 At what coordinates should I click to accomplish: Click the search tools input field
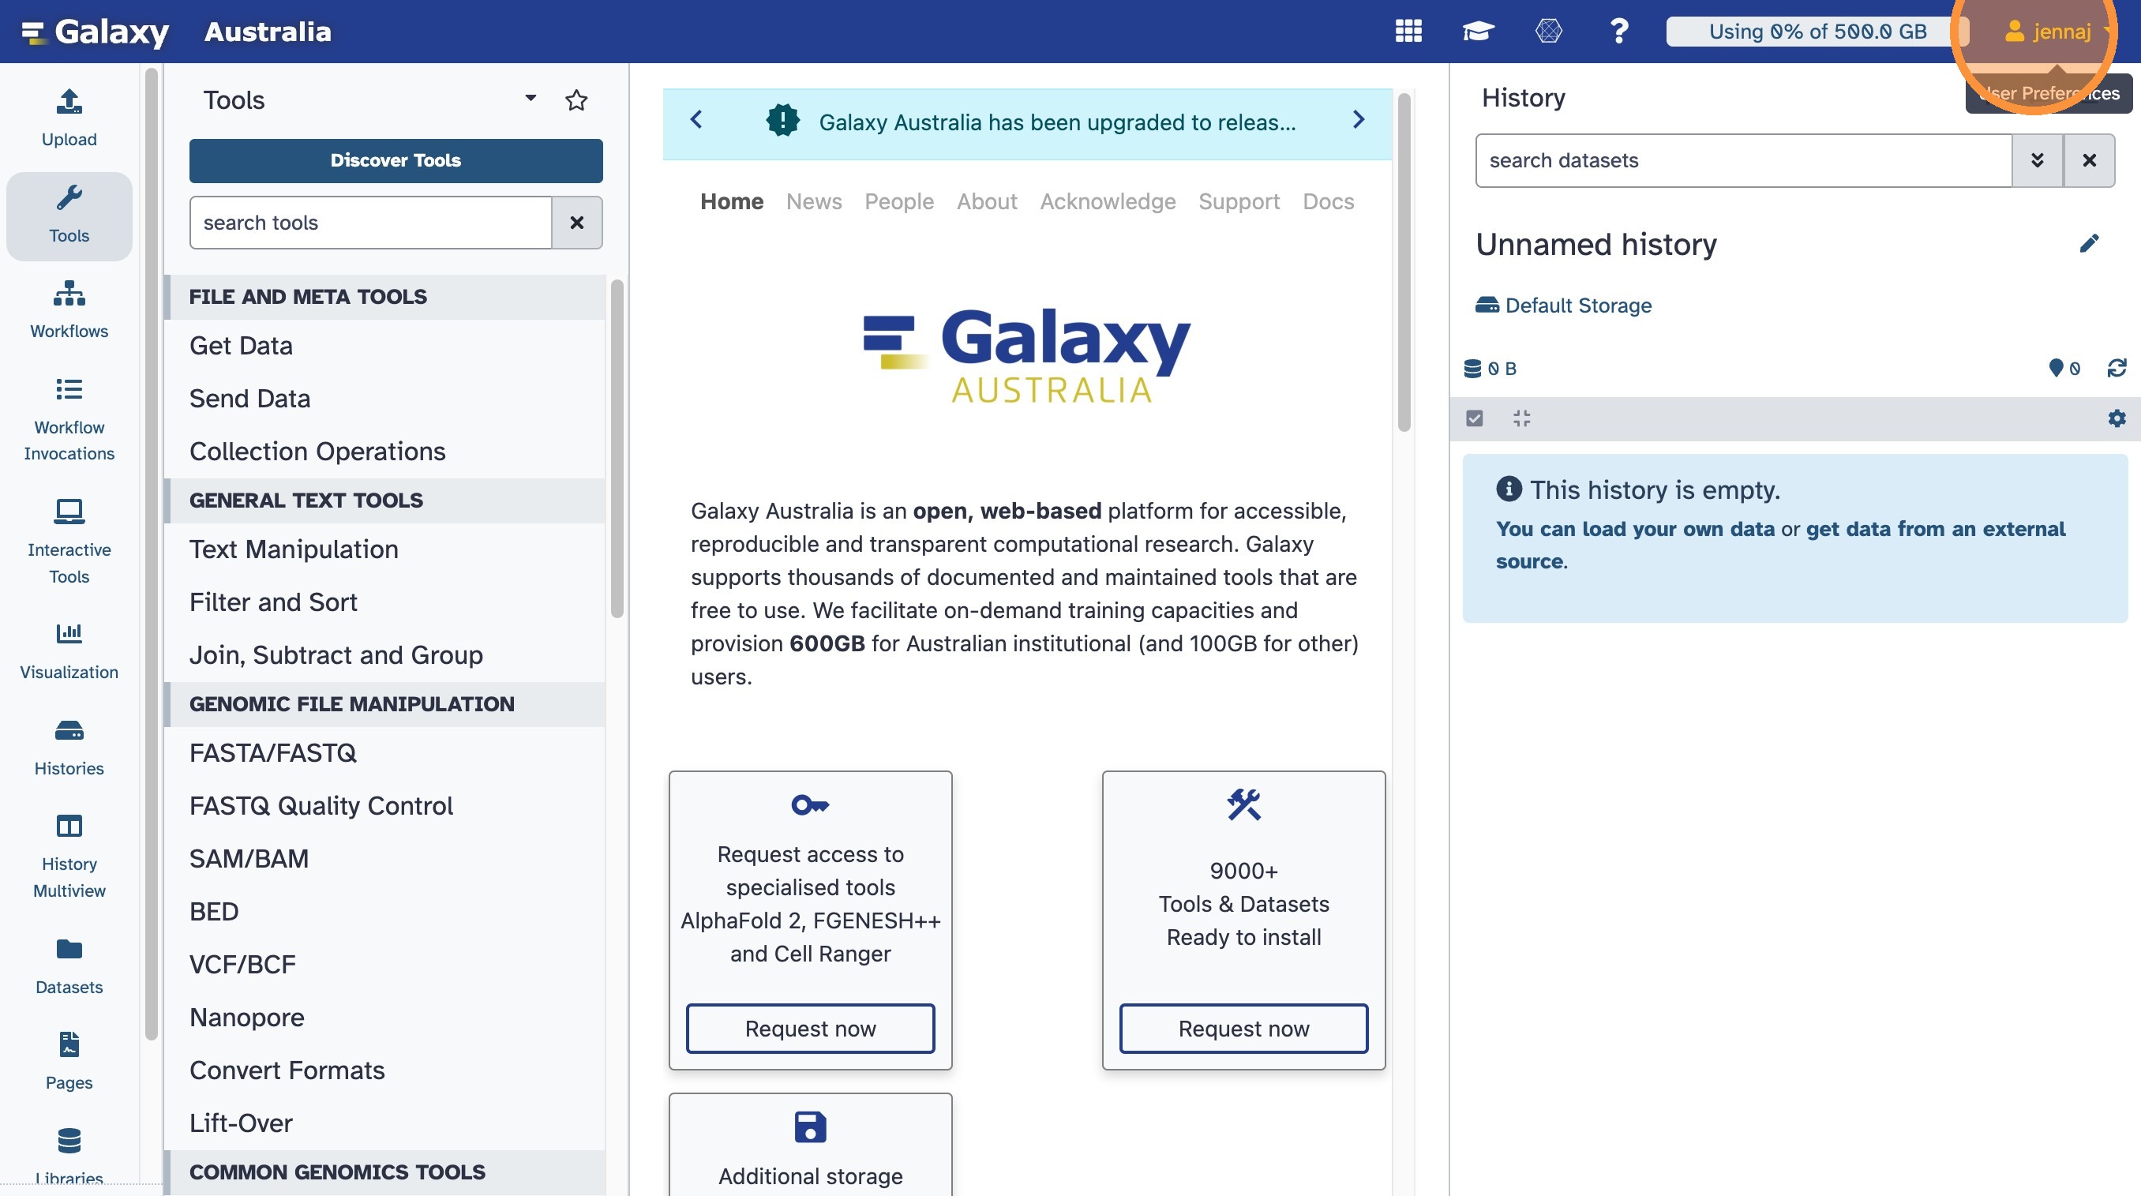(x=371, y=223)
